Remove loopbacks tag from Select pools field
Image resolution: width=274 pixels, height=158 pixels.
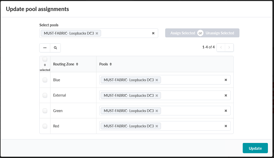click(97, 33)
